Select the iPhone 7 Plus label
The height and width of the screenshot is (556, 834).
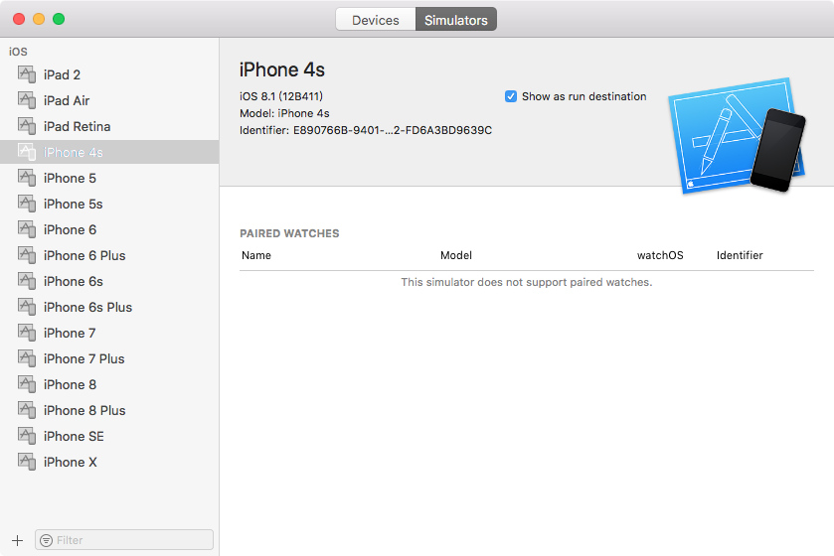tap(84, 358)
